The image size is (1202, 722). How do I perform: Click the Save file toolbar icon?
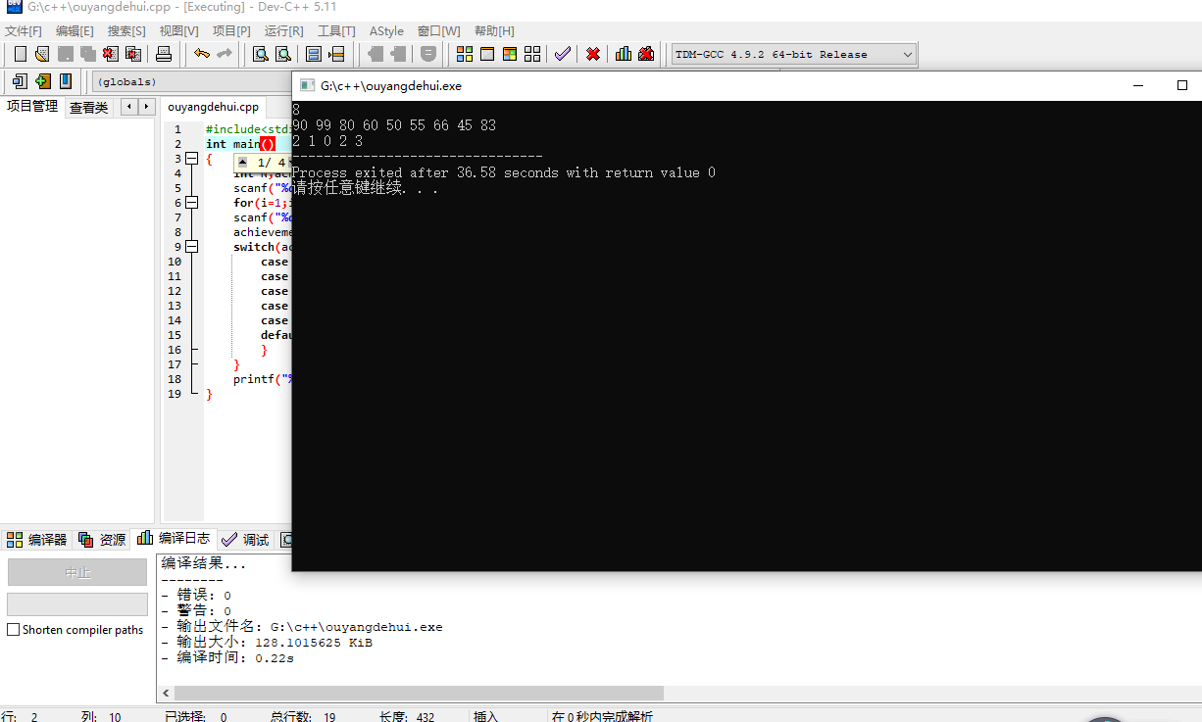(66, 54)
